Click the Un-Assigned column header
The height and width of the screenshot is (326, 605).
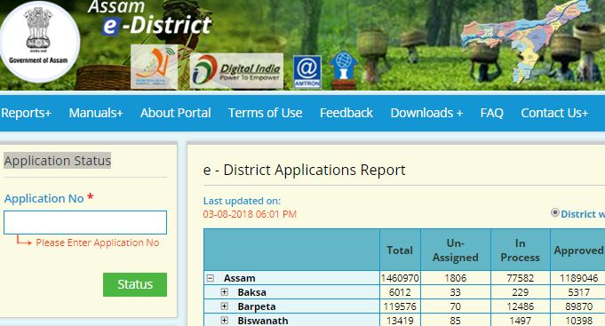pos(456,250)
